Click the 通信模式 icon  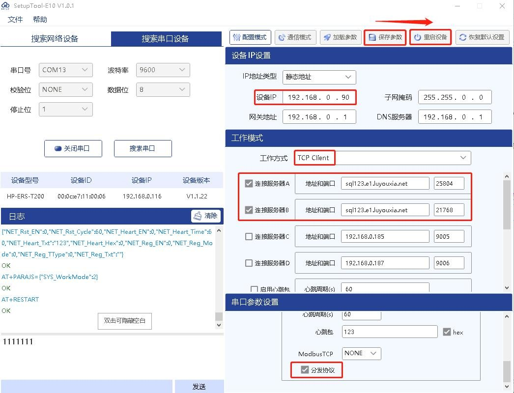[x=282, y=38]
